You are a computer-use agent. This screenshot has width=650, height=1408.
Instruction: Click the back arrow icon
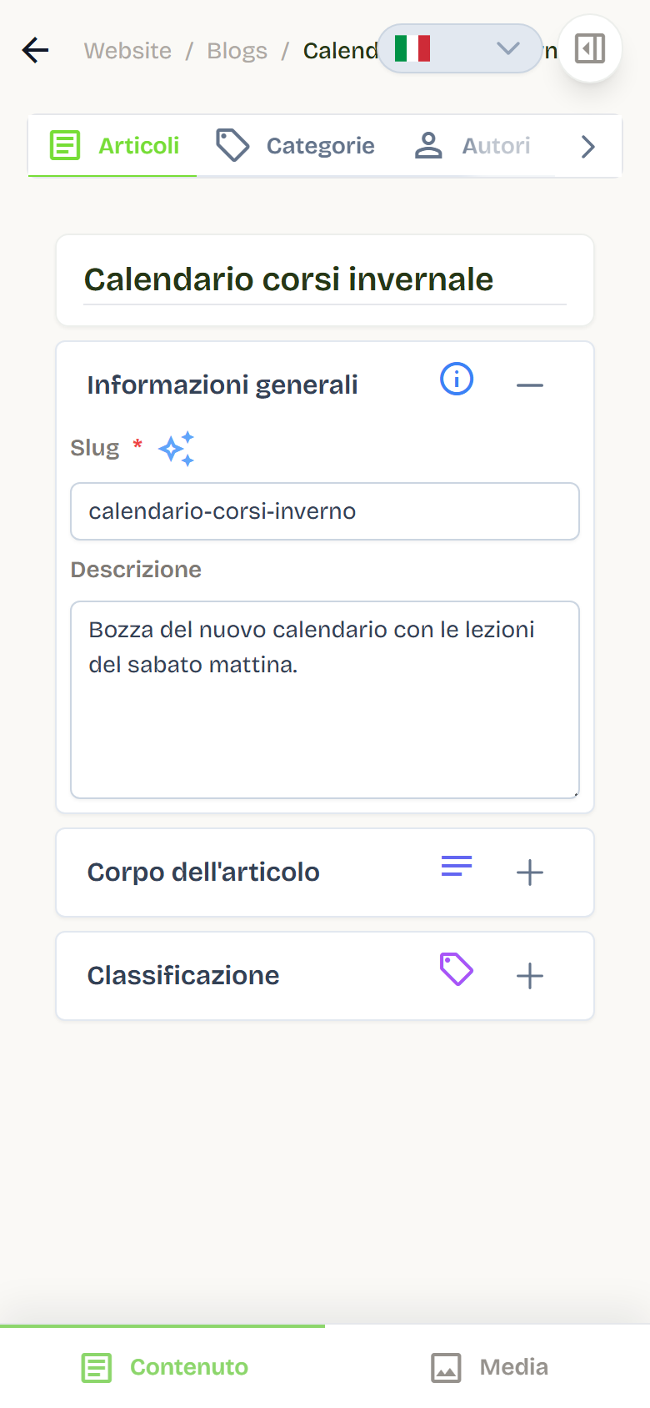pos(36,50)
